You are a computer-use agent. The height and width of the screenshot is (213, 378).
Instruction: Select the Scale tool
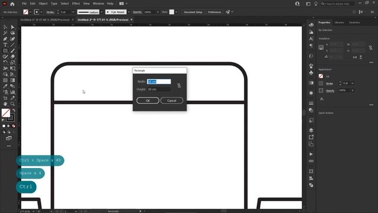12,63
